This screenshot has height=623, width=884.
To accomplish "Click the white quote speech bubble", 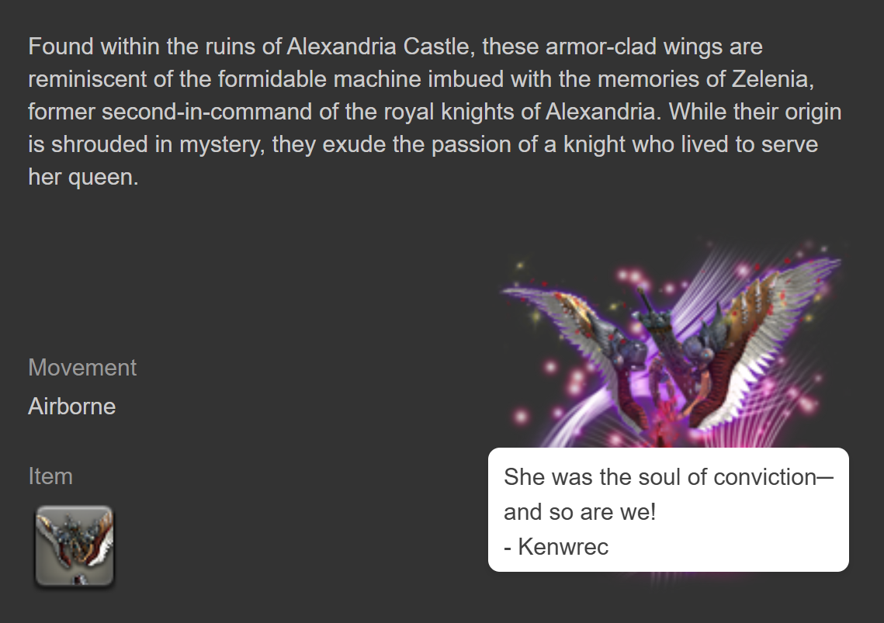I will click(x=668, y=510).
